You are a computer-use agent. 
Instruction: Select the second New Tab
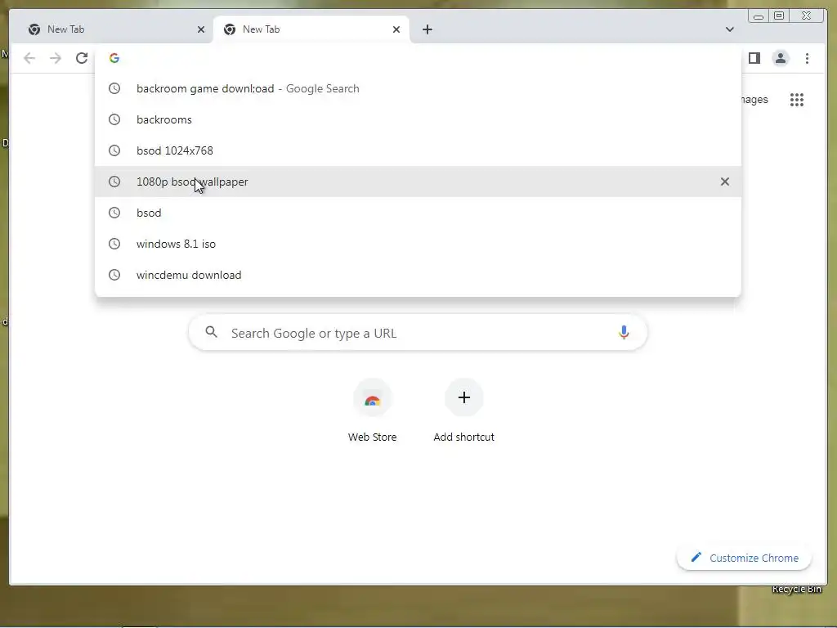(x=311, y=29)
